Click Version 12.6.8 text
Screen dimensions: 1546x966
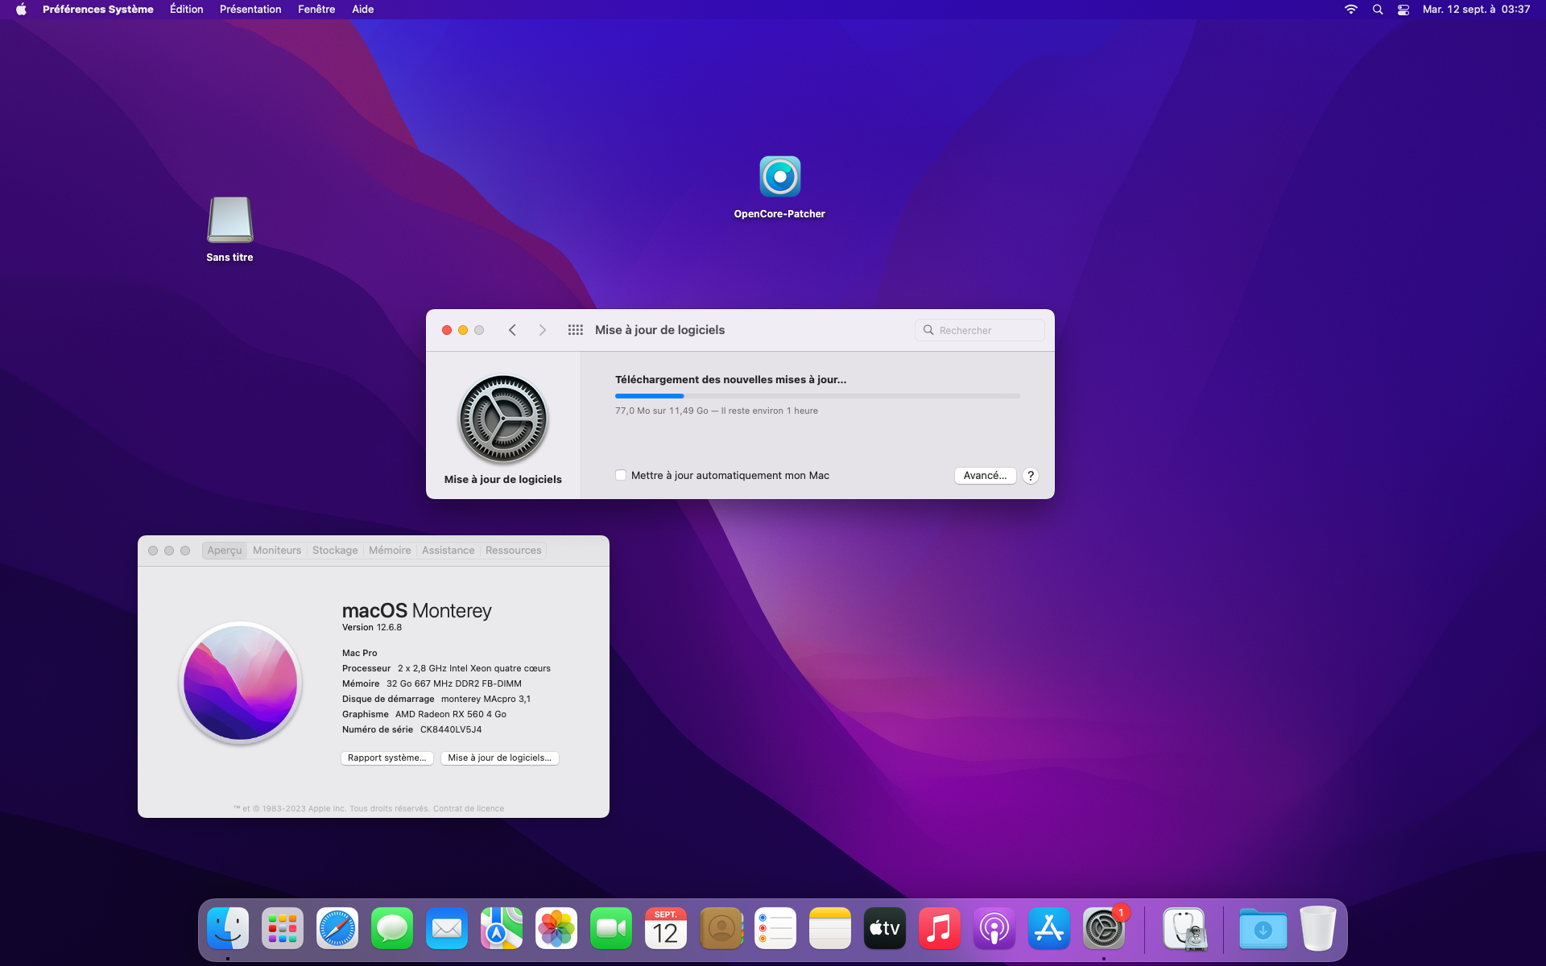point(372,628)
